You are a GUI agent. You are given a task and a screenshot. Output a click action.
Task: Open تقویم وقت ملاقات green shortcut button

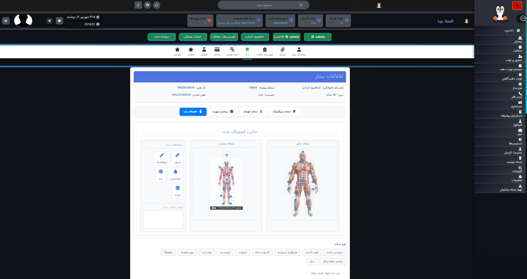coord(224,37)
